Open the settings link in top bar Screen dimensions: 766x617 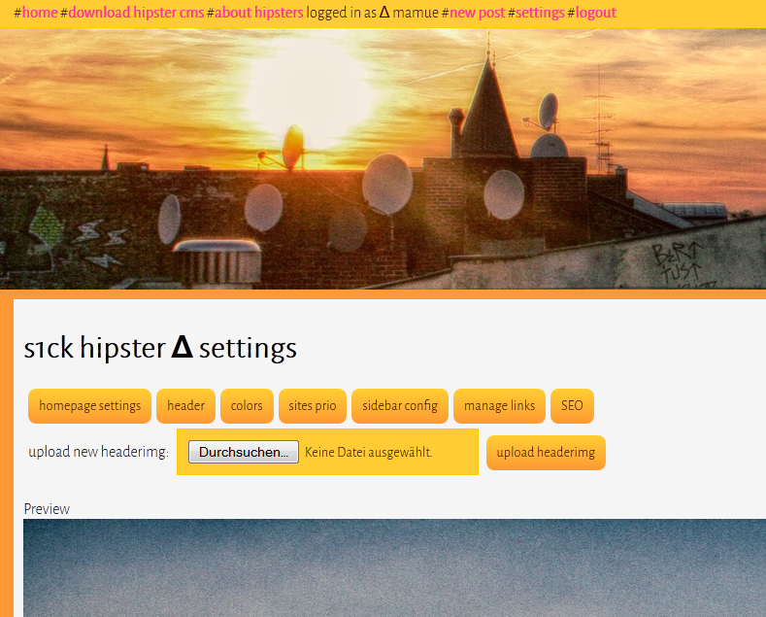click(x=540, y=13)
